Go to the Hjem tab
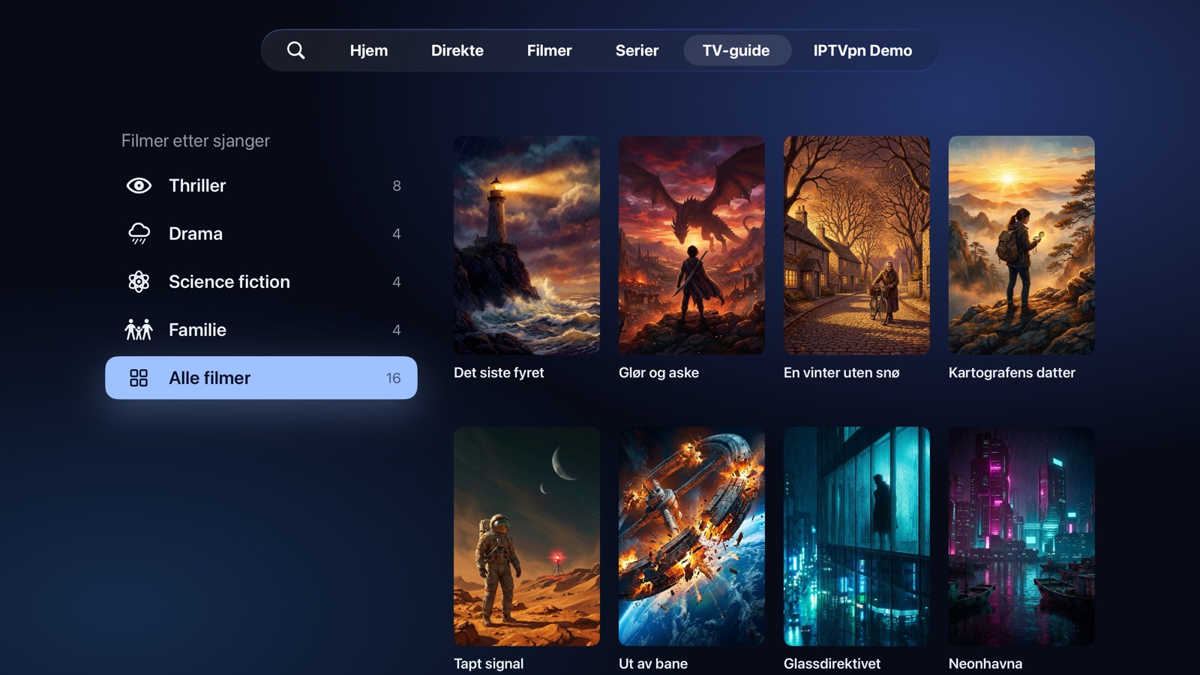 [x=369, y=50]
